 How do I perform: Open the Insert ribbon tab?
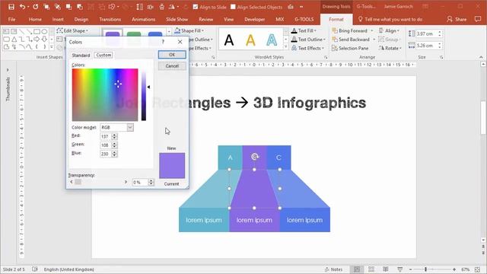coord(58,19)
